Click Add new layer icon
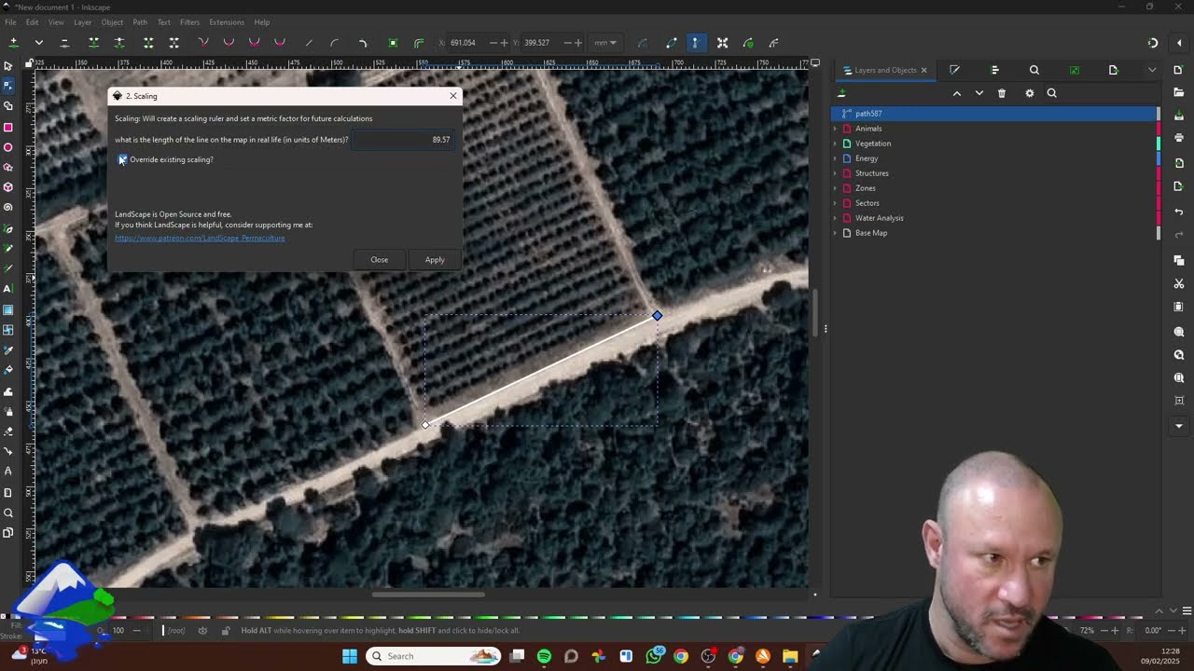This screenshot has width=1194, height=671. point(841,93)
